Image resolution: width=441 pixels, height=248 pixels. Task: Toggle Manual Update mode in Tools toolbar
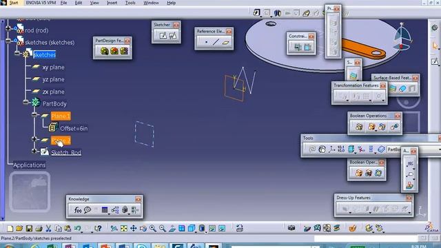322,149
